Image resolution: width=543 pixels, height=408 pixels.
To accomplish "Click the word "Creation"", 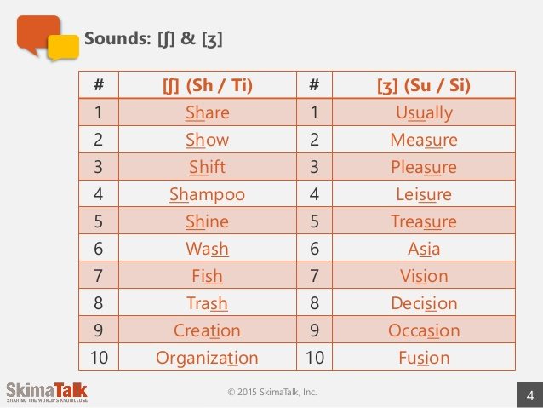I will click(207, 330).
